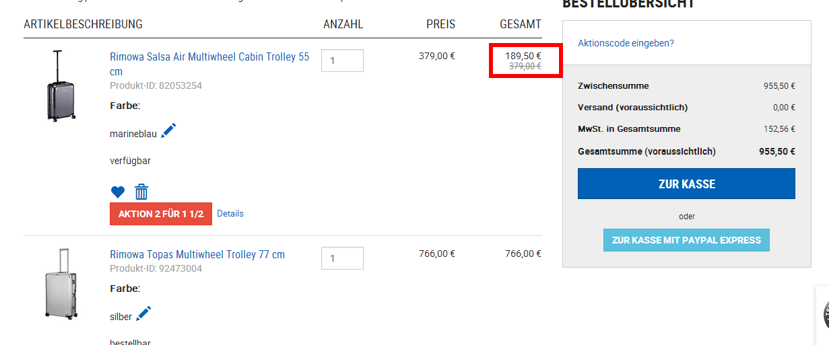
Task: Click the discounted total 189,50 € price
Action: (523, 56)
